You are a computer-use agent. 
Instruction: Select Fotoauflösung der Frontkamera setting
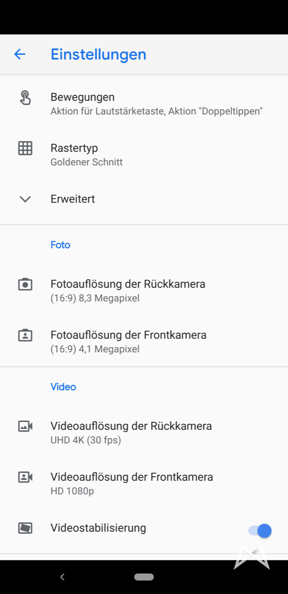point(144,342)
